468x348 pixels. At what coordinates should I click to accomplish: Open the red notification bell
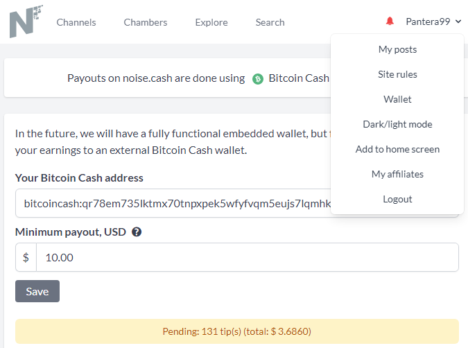(390, 21)
